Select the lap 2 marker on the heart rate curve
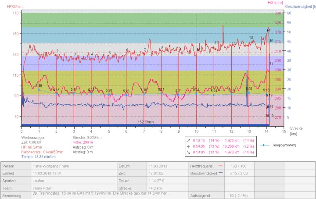Screen dimensions: 316x199 [57, 51]
